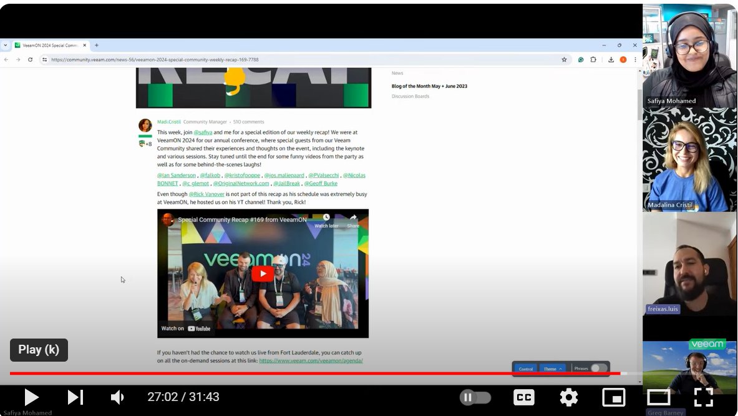Screen dimensions: 738x416
Task: Open the browser three-dot menu
Action: tap(635, 60)
